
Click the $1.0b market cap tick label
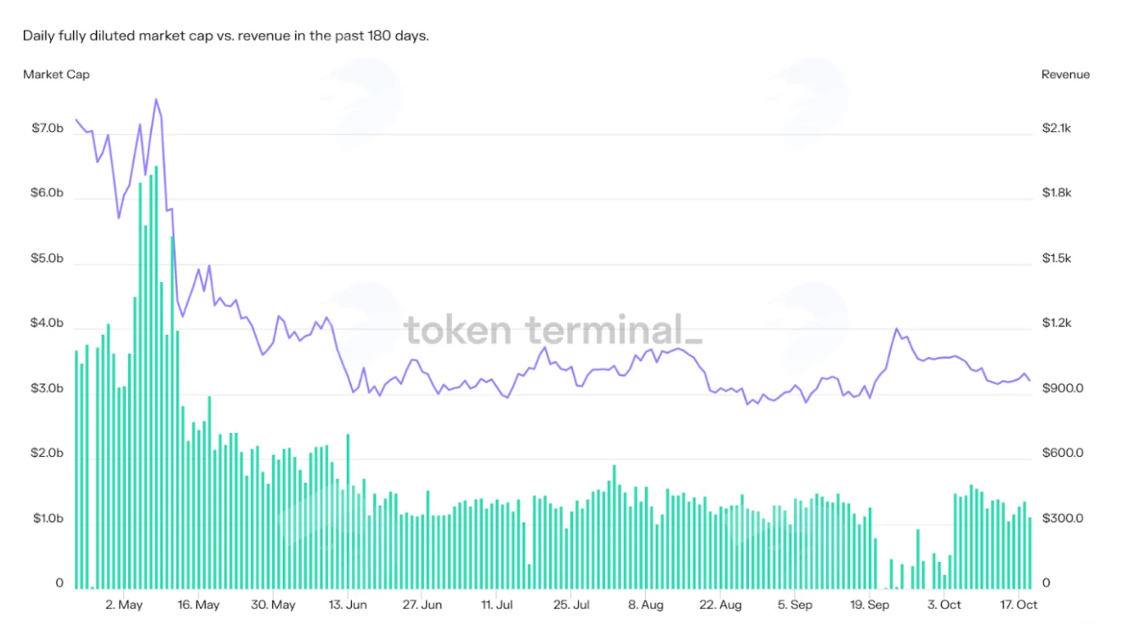[48, 519]
